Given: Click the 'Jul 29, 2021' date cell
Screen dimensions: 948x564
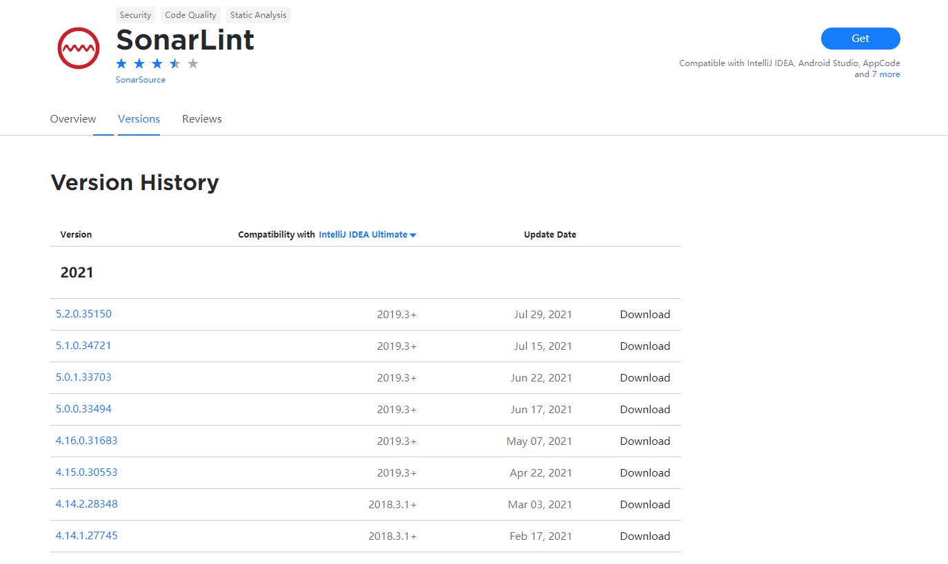Looking at the screenshot, I should click(x=543, y=315).
